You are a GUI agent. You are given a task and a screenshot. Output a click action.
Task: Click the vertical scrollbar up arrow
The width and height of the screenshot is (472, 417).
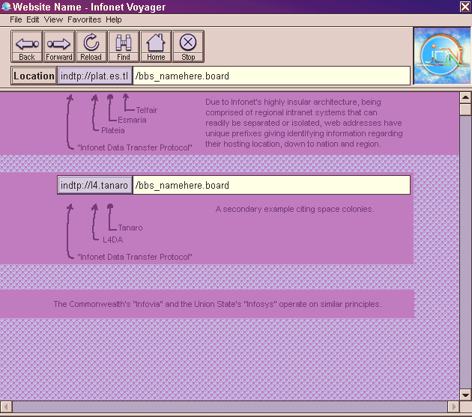tap(465, 96)
